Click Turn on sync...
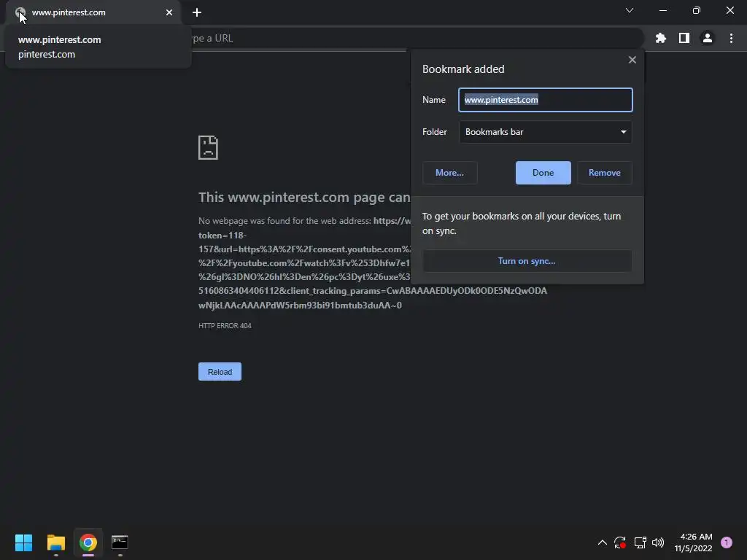Viewport: 747px width, 560px height. [527, 261]
